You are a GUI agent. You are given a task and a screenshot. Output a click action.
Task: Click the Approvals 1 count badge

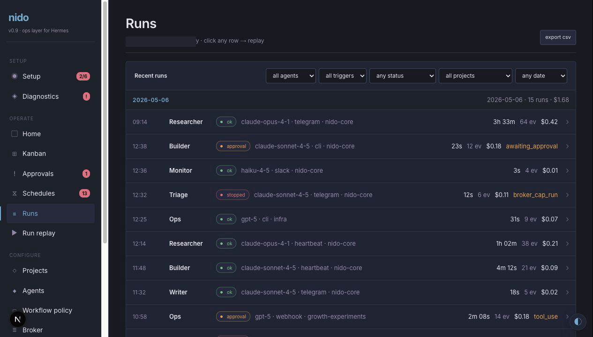point(86,174)
